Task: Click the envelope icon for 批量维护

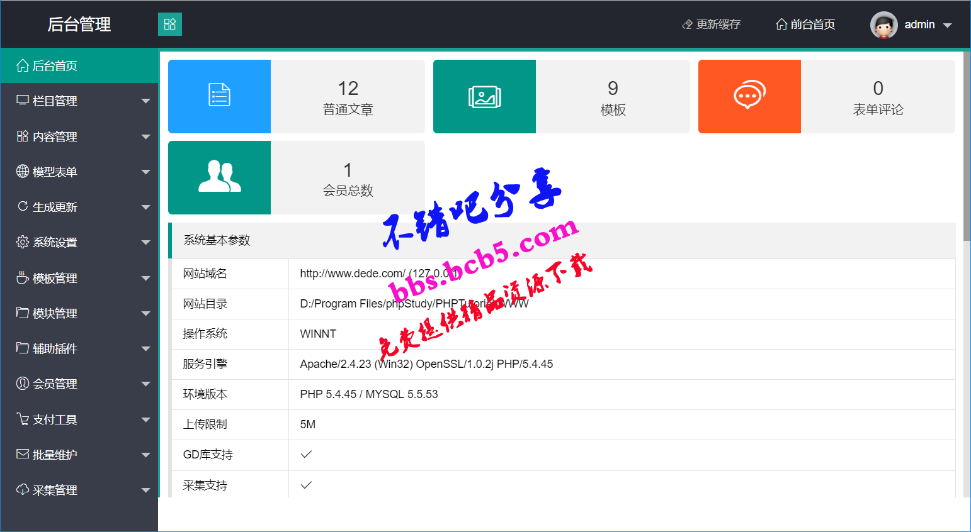Action: (23, 454)
